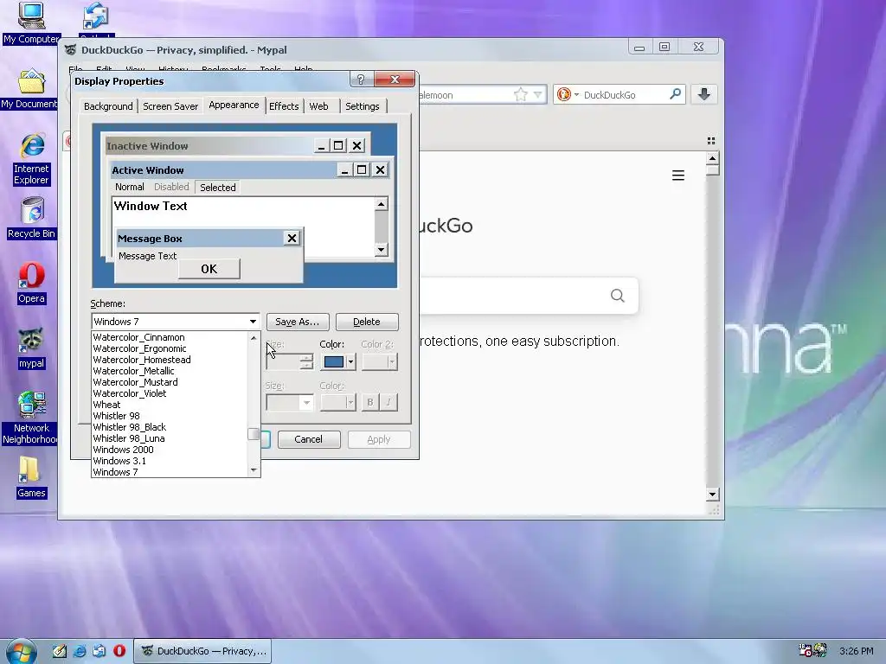
Task: Click the magnifier in Mypal search box
Action: tap(675, 93)
